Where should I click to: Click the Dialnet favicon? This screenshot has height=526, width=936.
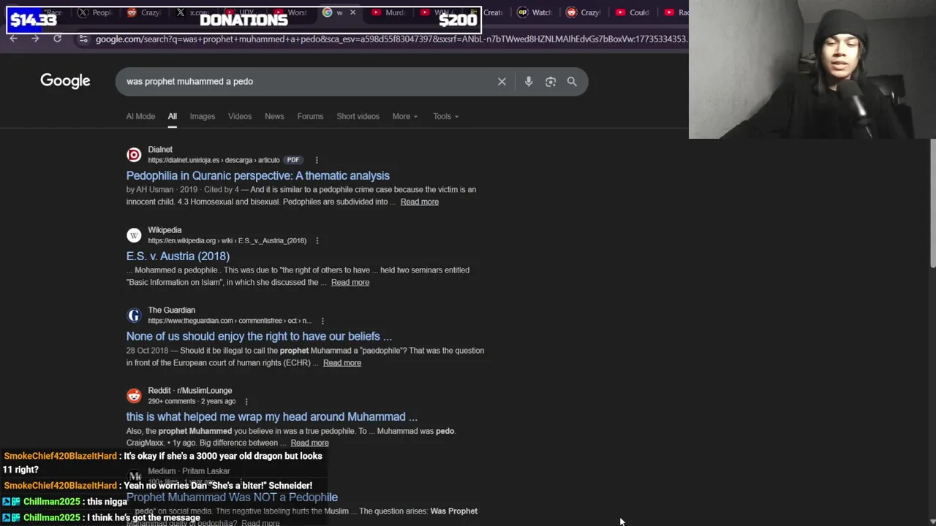pos(134,155)
